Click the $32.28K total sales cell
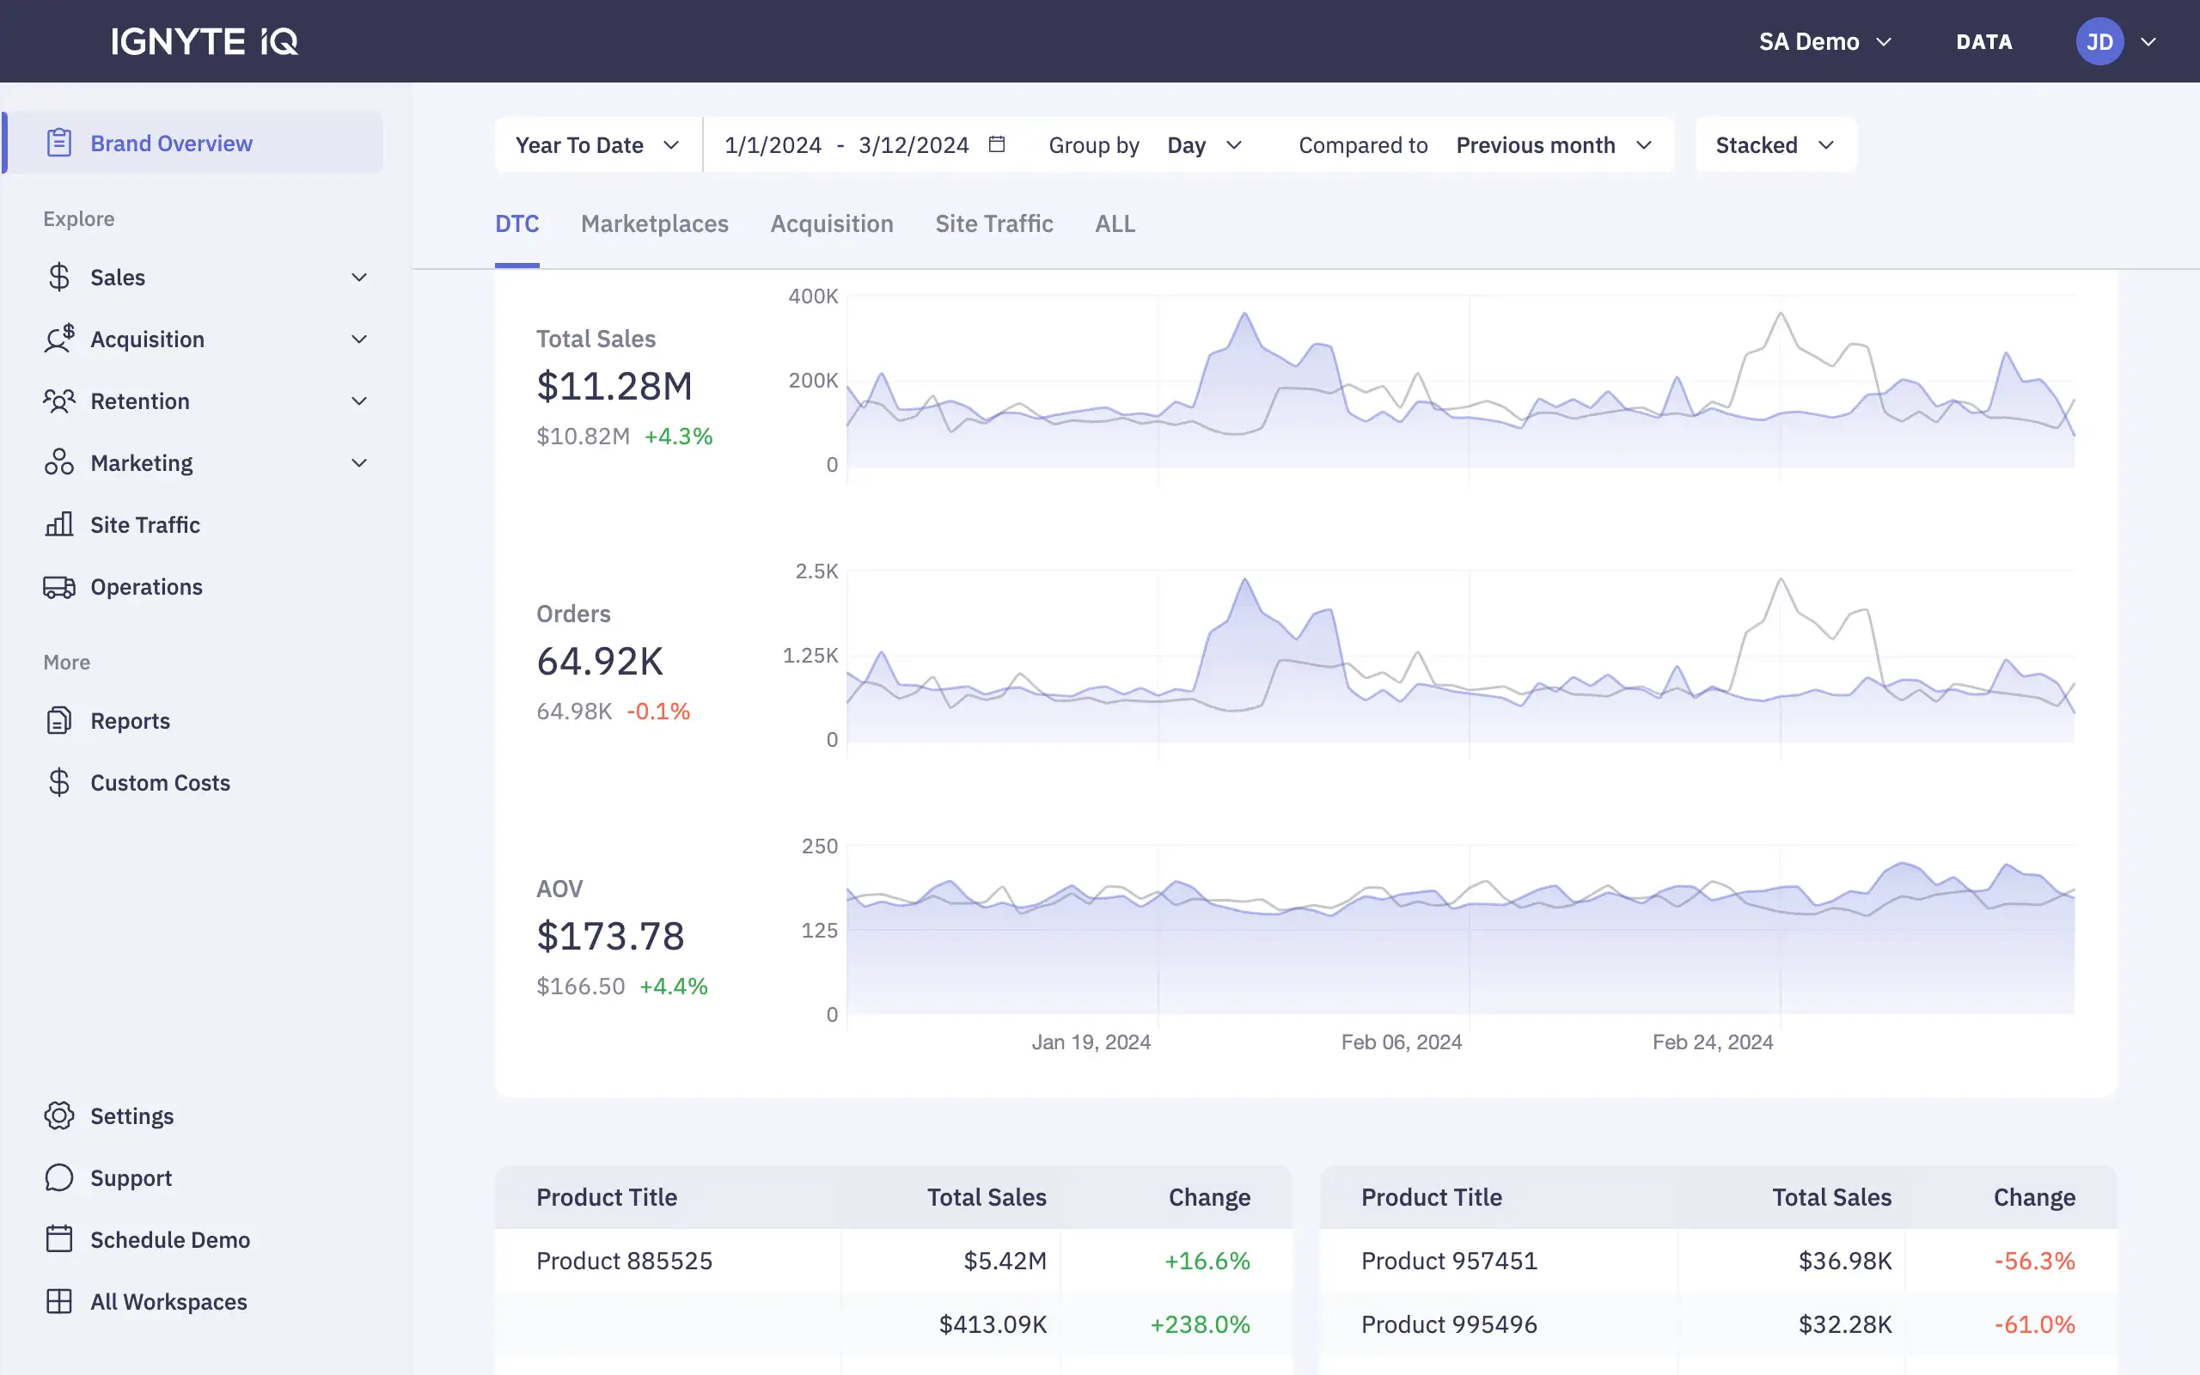This screenshot has width=2200, height=1375. pyautogui.click(x=1844, y=1324)
